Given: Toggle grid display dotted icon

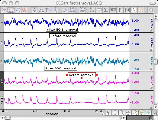Looking at the screenshot, I should click(92, 10).
